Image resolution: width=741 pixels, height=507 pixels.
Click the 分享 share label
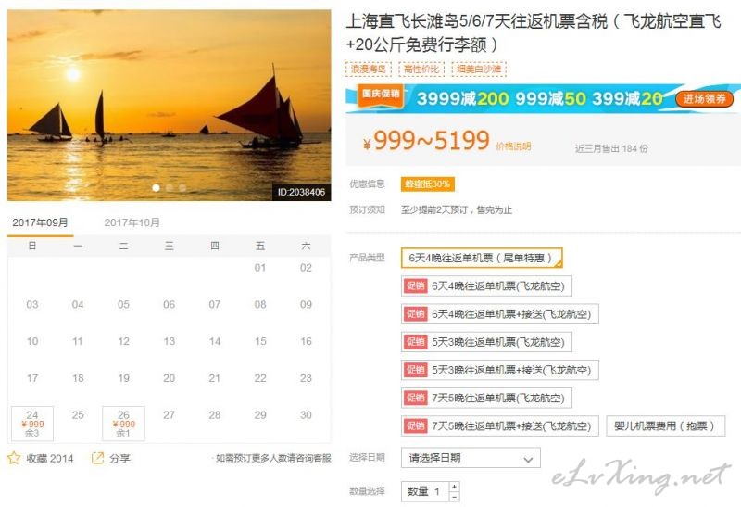[119, 458]
